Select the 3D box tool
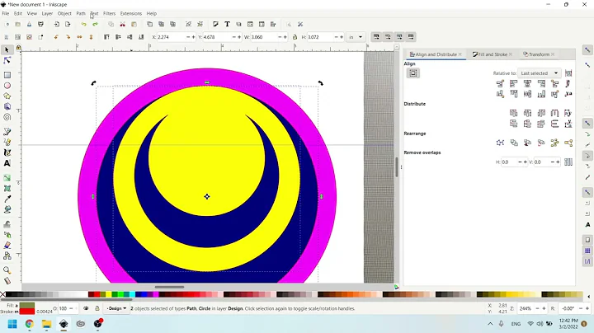Viewport: 594px width, 333px height. [7, 106]
